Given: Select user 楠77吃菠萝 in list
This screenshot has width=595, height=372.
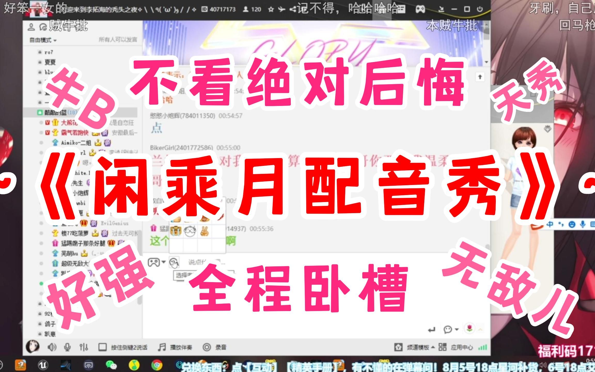Looking at the screenshot, I should point(75,233).
